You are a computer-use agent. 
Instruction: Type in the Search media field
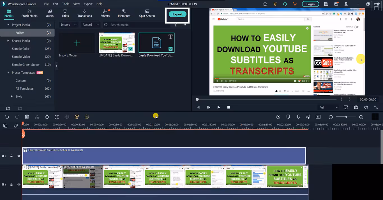tap(137, 25)
